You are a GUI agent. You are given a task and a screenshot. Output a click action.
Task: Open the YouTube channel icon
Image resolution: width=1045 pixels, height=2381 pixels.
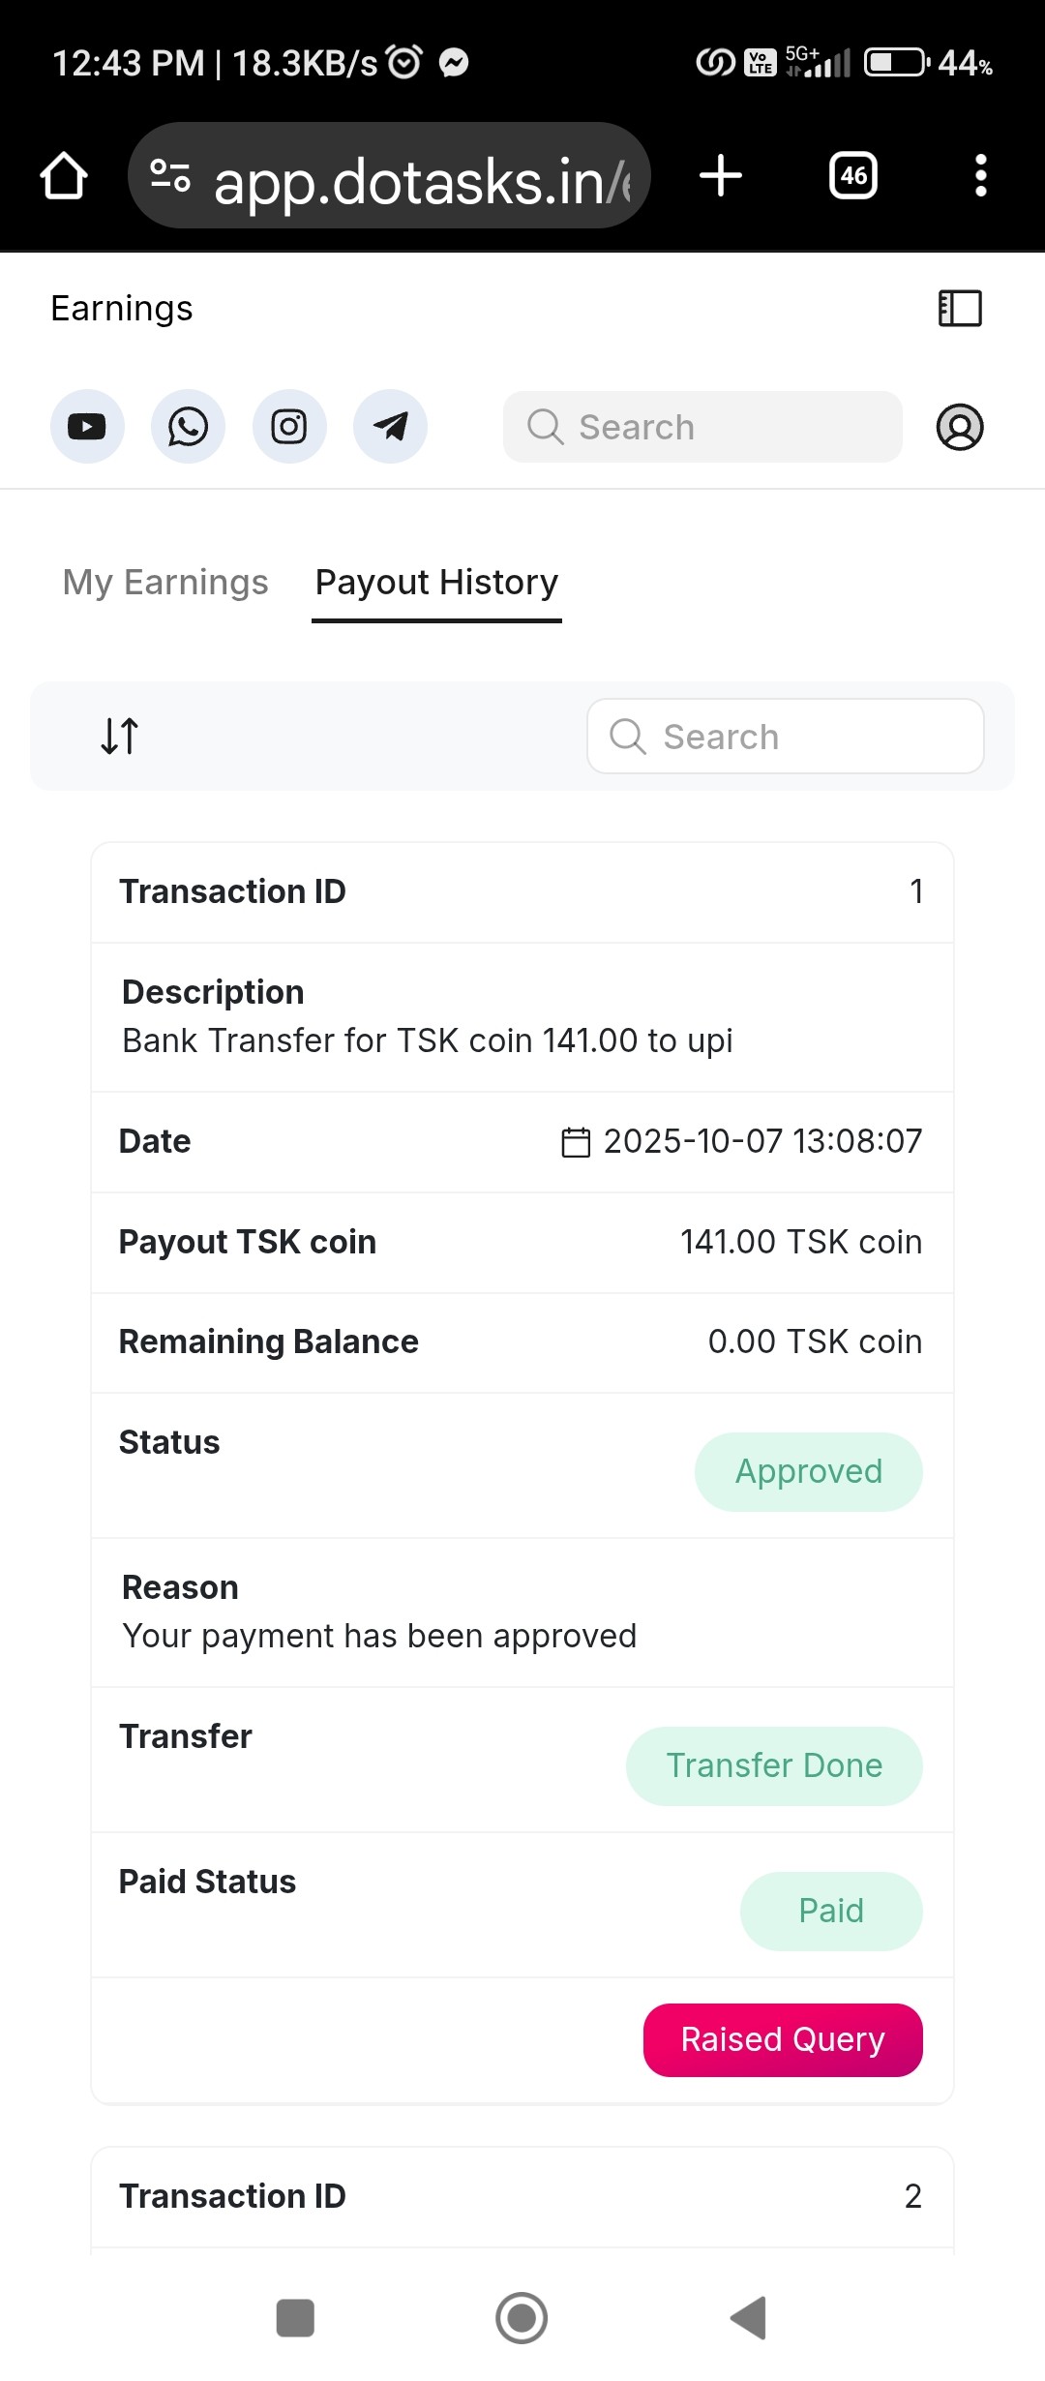[87, 427]
